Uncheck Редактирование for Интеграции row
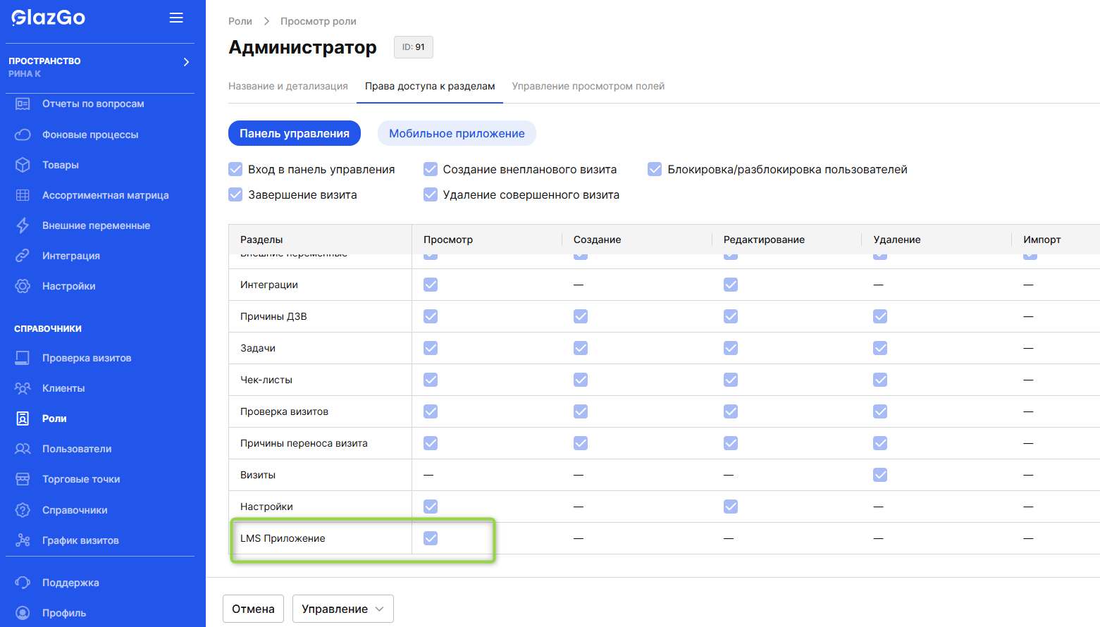Viewport: 1100px width, 627px height. pyautogui.click(x=731, y=285)
